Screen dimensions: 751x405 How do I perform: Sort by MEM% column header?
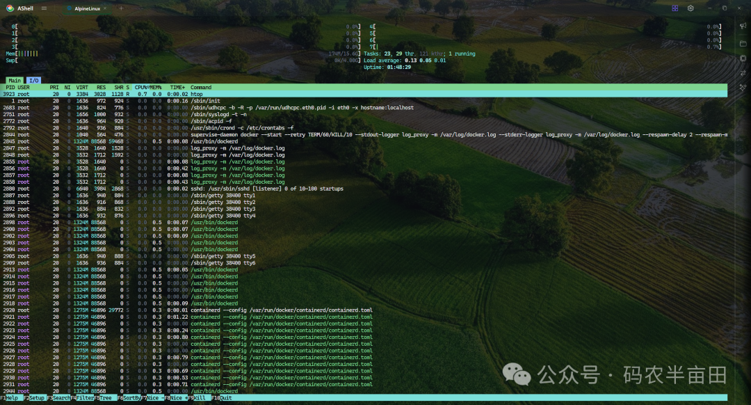155,87
